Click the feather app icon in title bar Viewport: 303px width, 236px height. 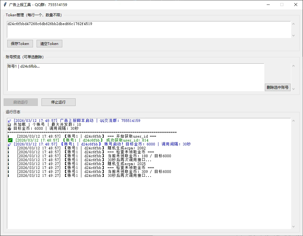(x=5, y=5)
